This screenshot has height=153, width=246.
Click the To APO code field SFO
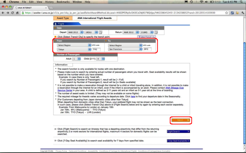pos(147,49)
